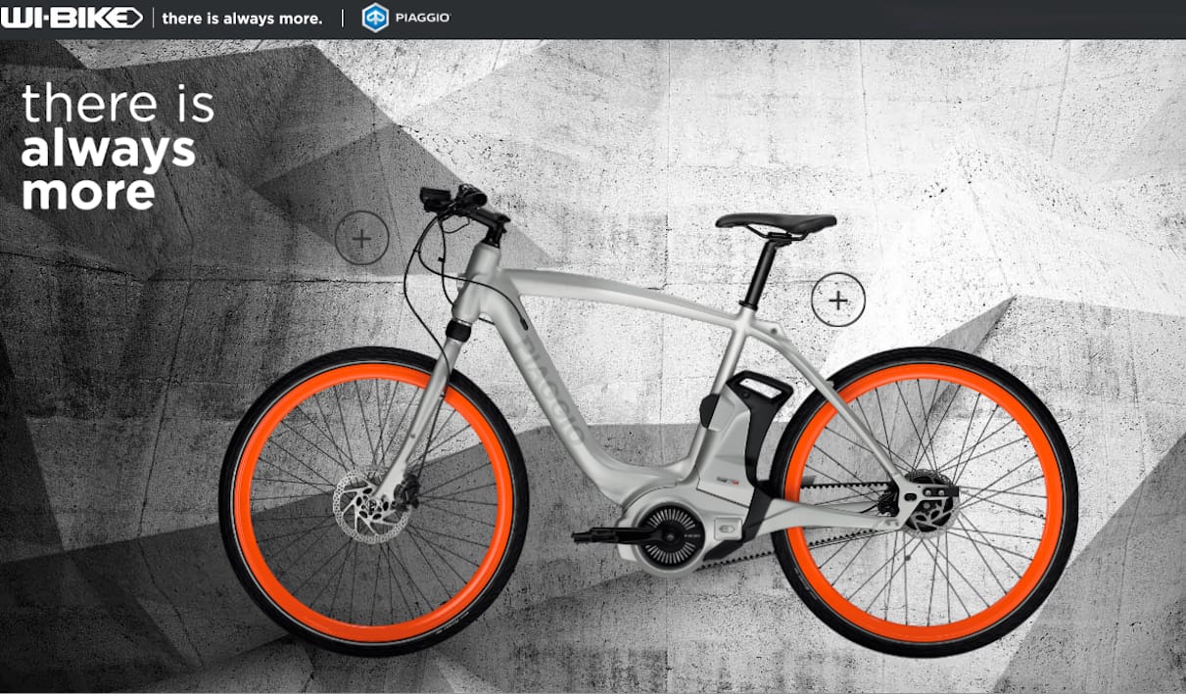This screenshot has width=1186, height=694.
Task: Click the seat post below the saddle
Action: 760,273
